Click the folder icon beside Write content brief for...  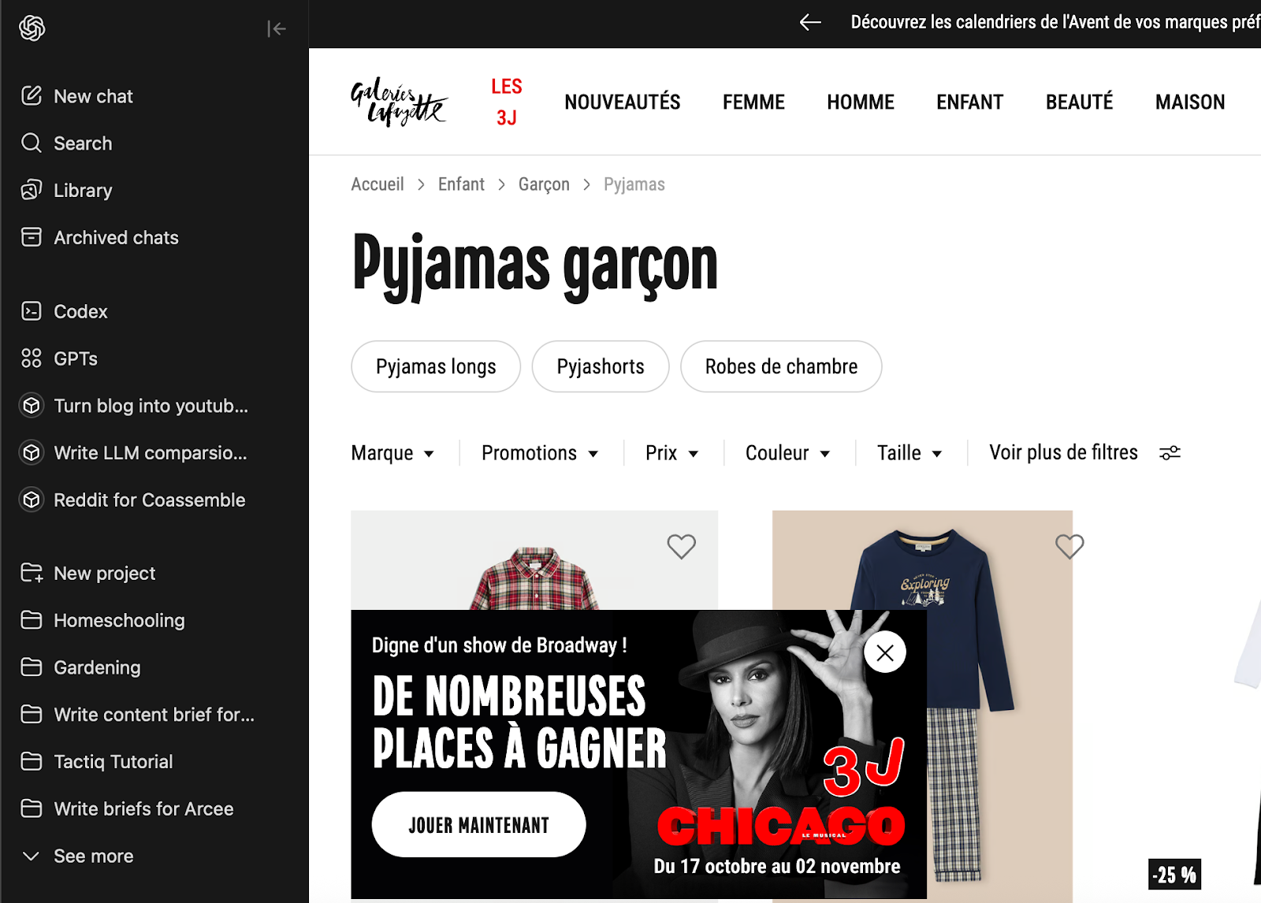point(32,715)
